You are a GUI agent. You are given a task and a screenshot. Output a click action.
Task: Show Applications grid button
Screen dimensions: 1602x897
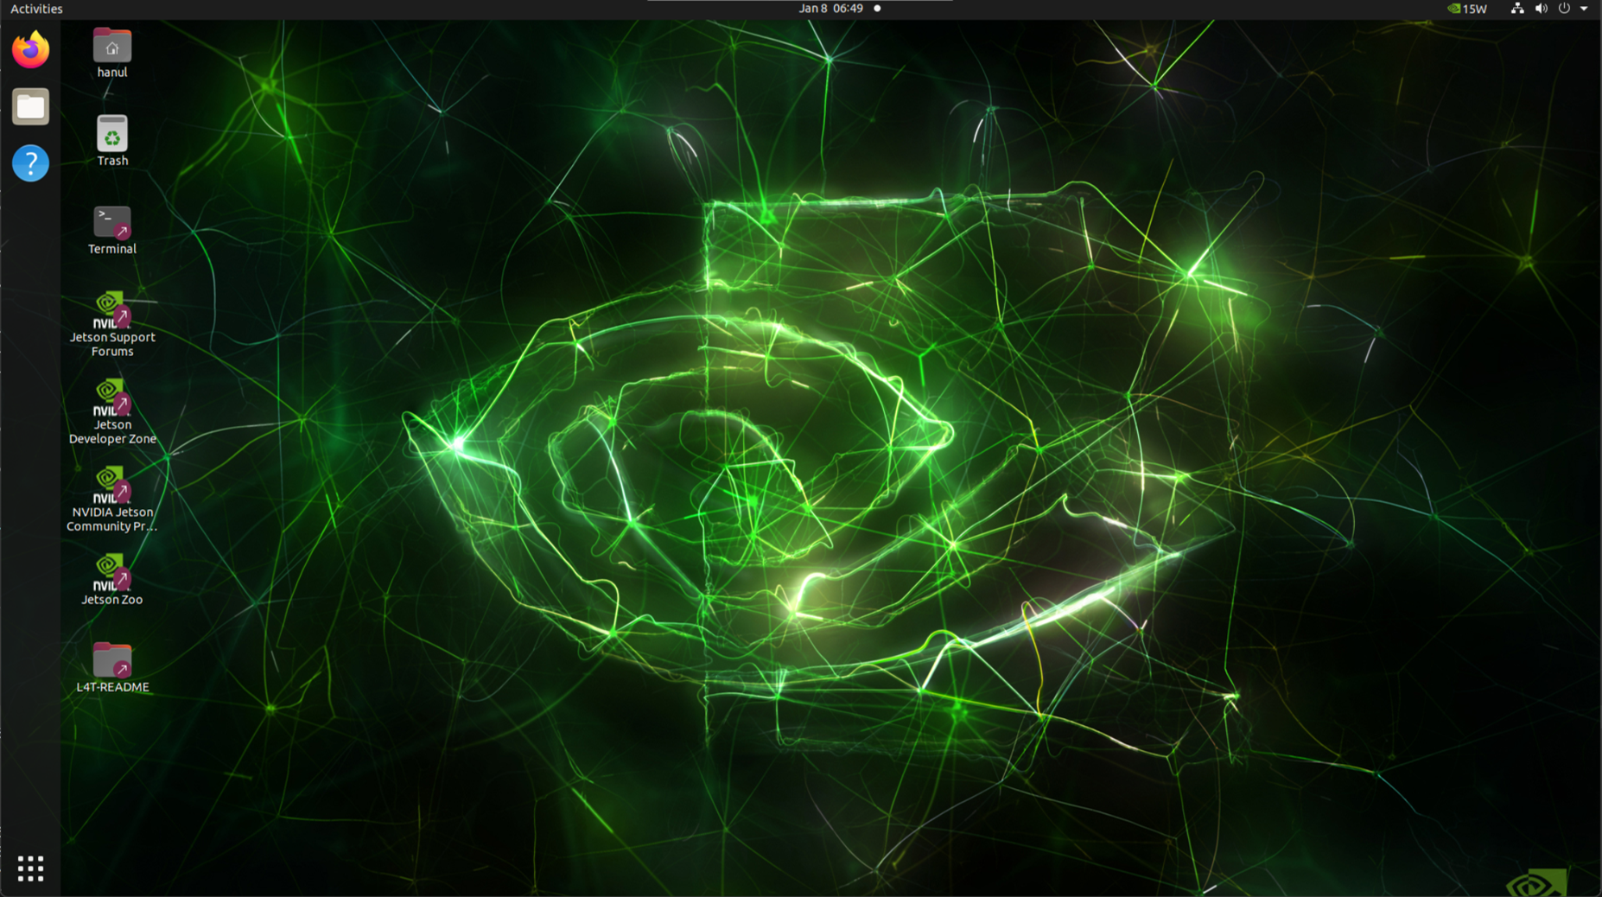[30, 868]
